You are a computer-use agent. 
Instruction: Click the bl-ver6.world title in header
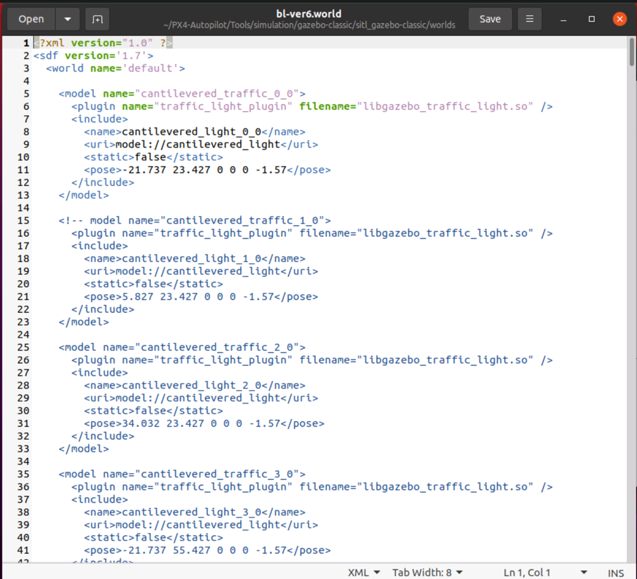click(309, 14)
